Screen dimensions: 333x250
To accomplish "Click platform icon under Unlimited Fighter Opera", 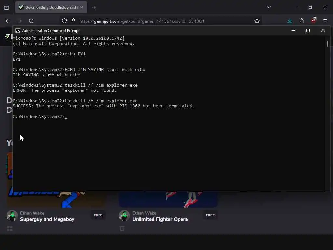I will tap(122, 229).
